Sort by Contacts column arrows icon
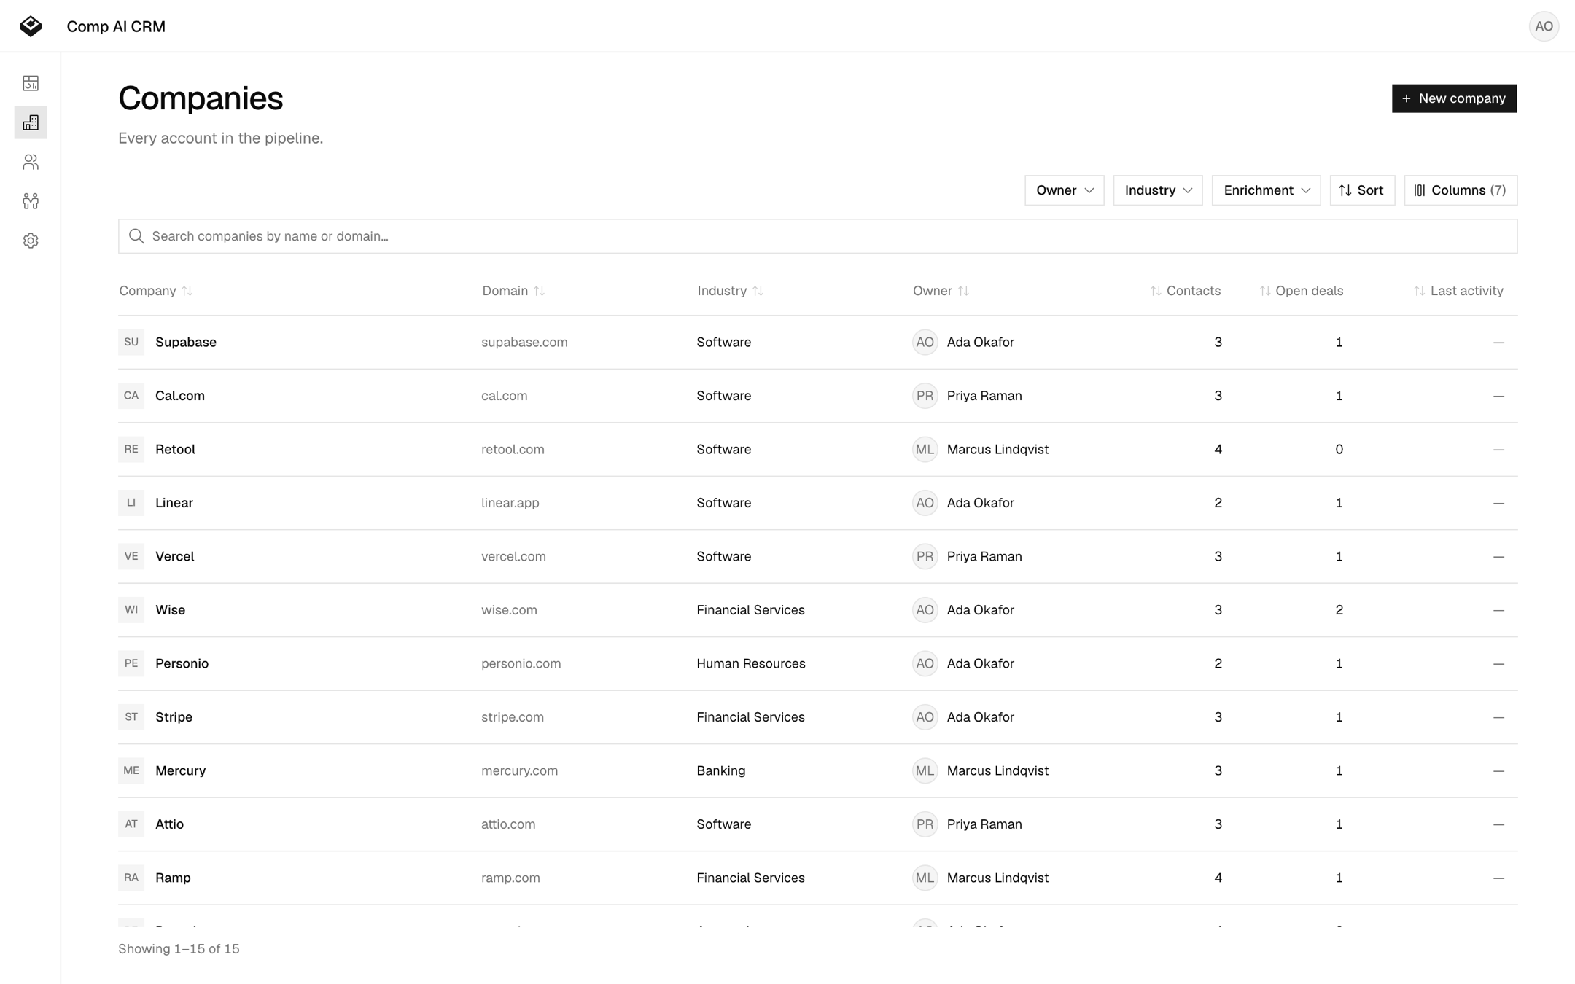Viewport: 1575px width, 984px height. [x=1156, y=291]
